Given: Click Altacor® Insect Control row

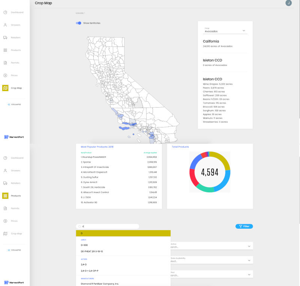Looking at the screenshot, I should click(x=119, y=192).
